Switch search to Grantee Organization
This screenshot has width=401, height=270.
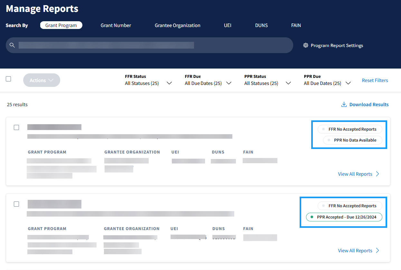pyautogui.click(x=177, y=25)
